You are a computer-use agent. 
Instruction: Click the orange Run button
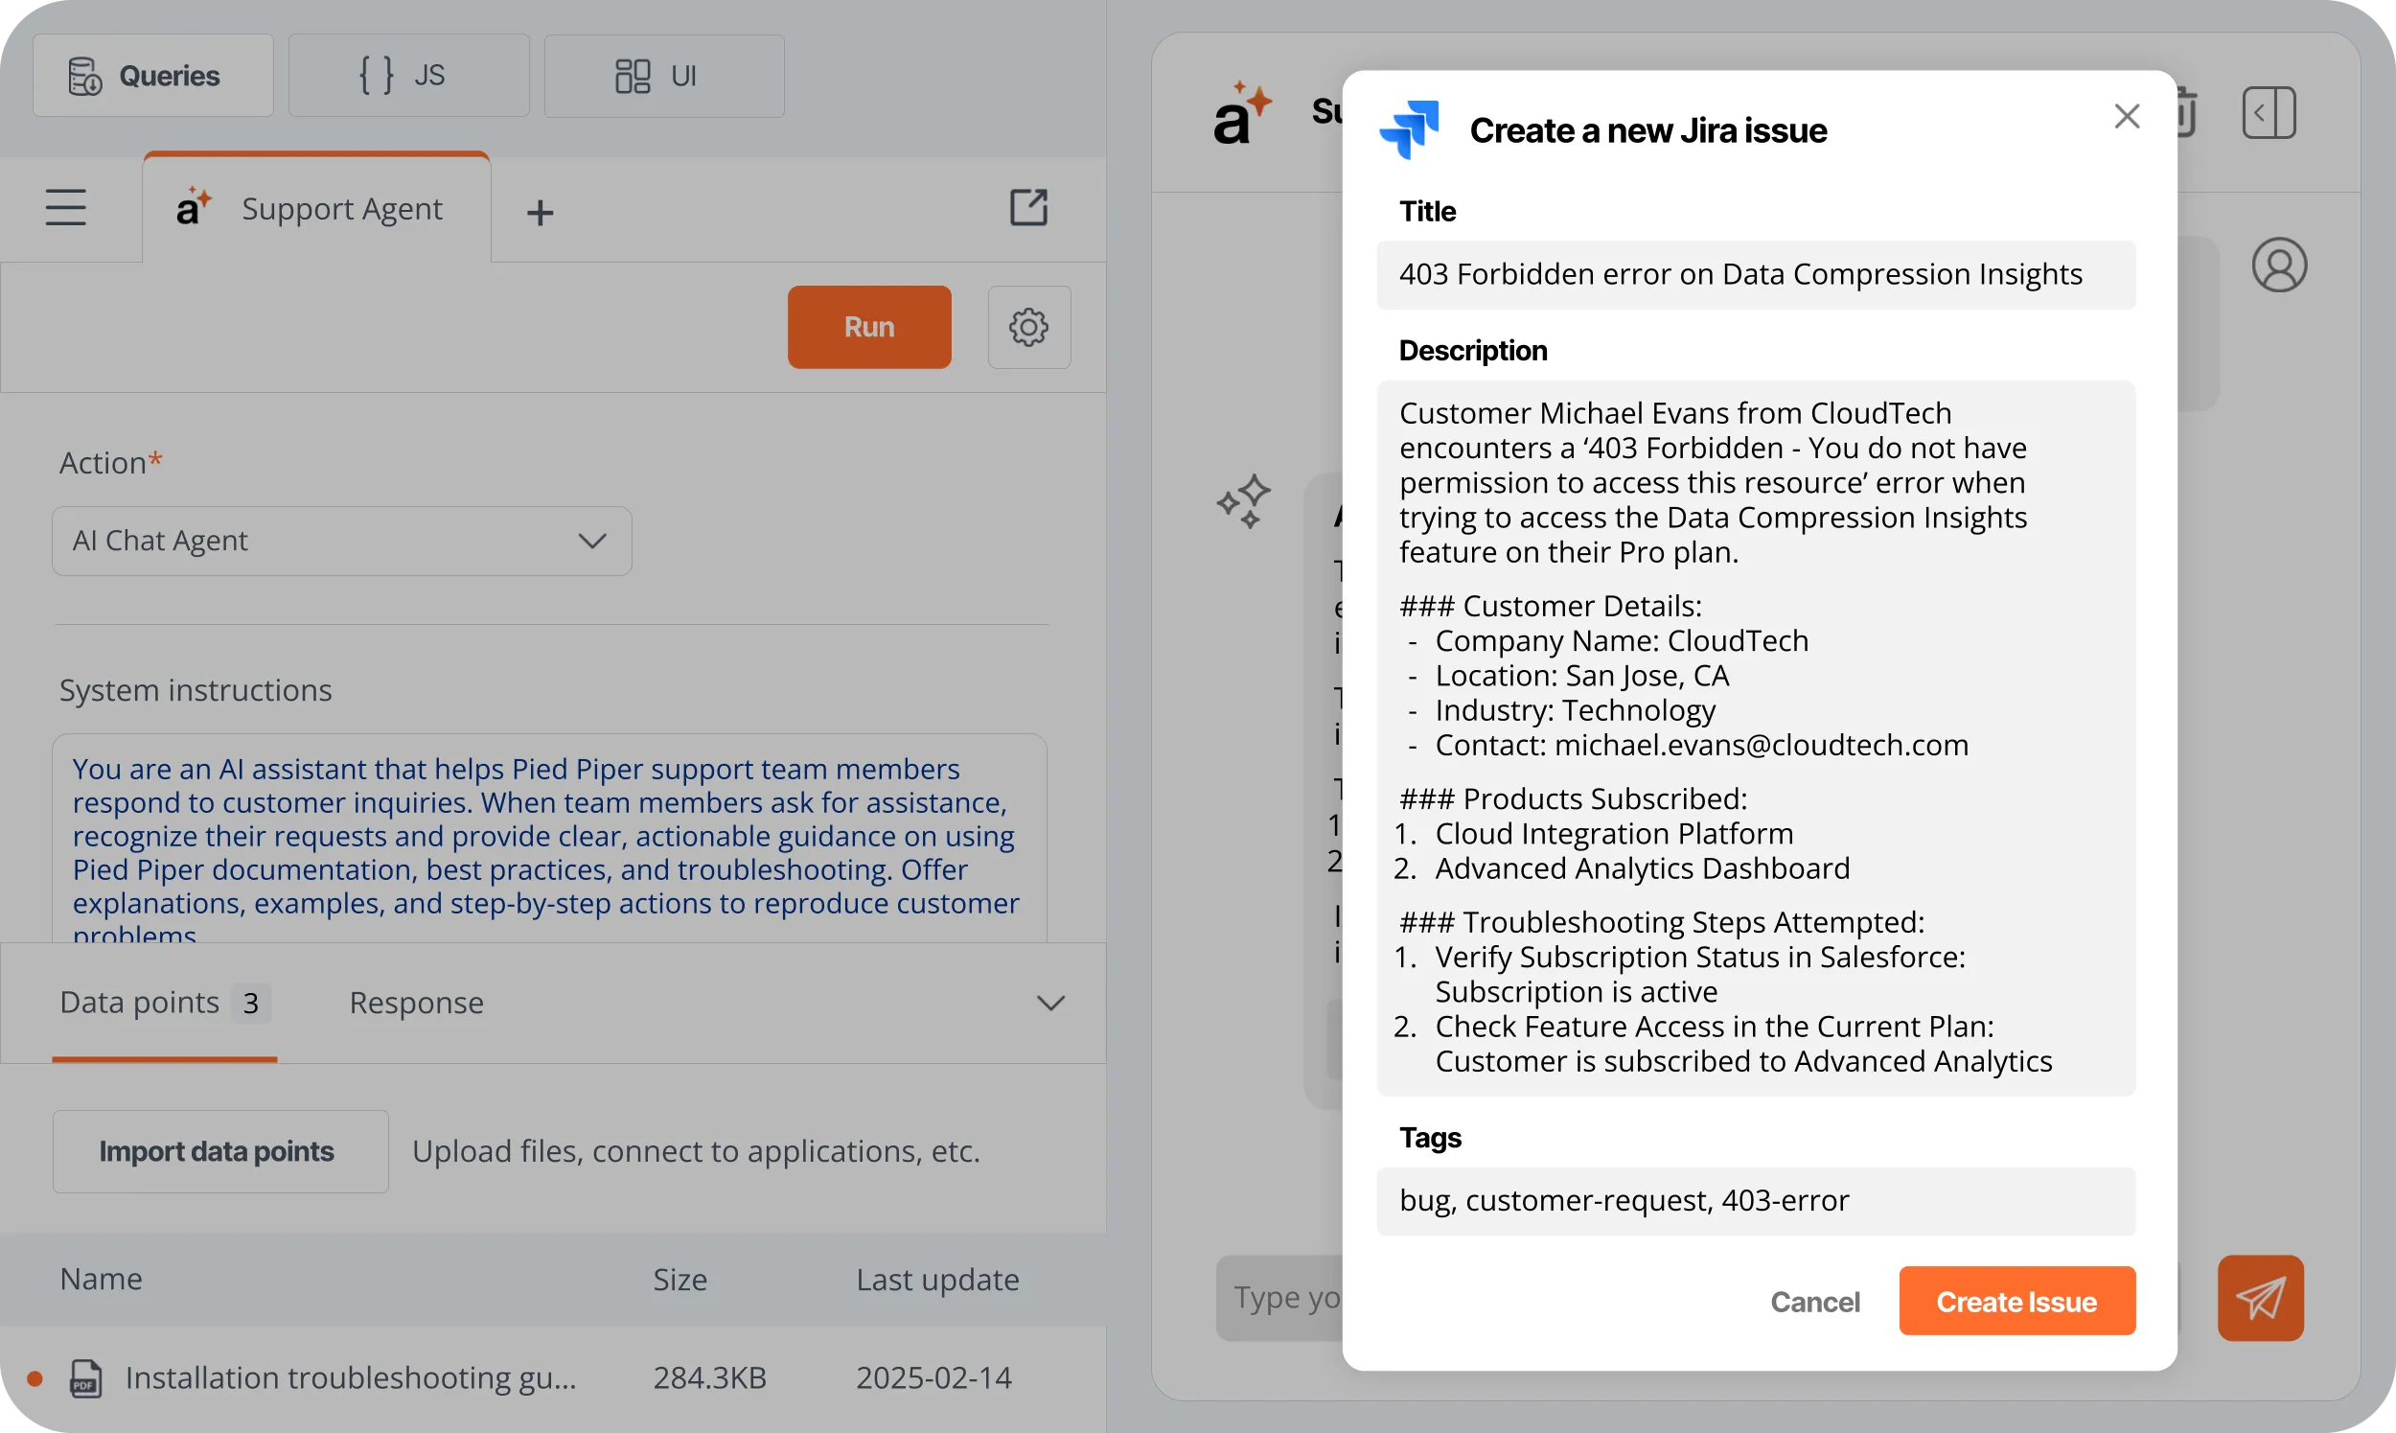coord(869,327)
